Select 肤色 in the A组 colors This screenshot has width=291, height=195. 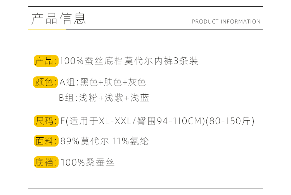pyautogui.click(x=113, y=82)
